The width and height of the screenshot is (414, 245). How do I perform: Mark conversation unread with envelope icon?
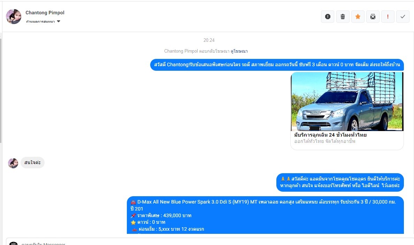pos(373,16)
